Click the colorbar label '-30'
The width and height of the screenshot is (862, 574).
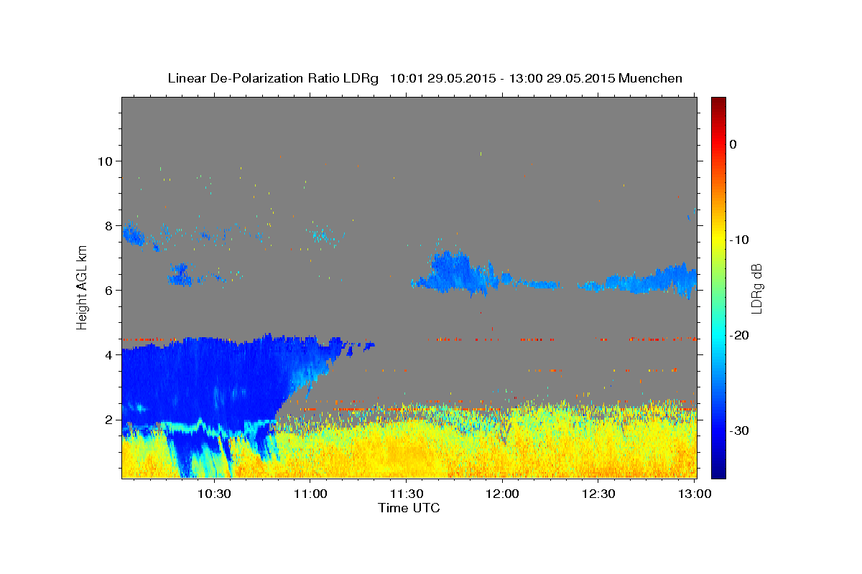tap(739, 430)
